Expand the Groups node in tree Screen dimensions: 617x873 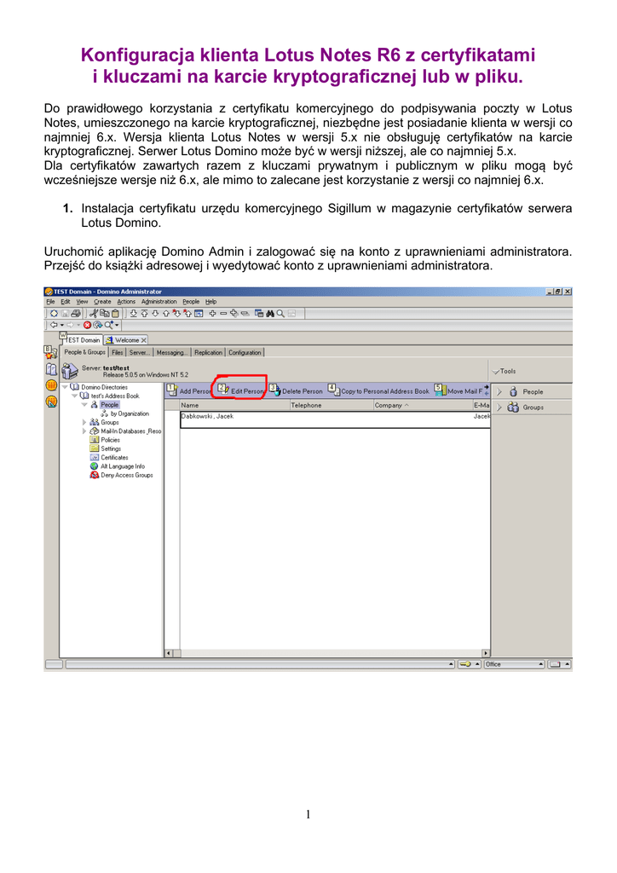(x=84, y=422)
